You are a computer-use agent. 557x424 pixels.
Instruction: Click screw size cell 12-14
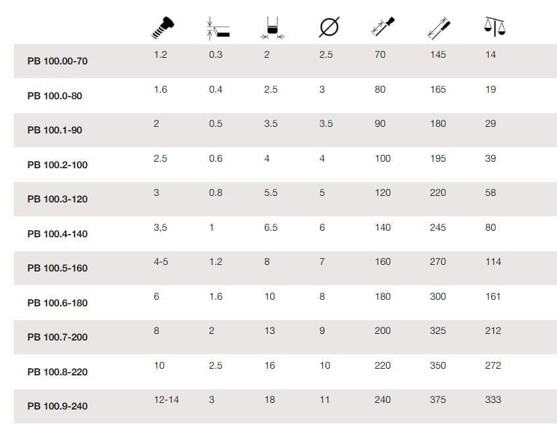(166, 400)
